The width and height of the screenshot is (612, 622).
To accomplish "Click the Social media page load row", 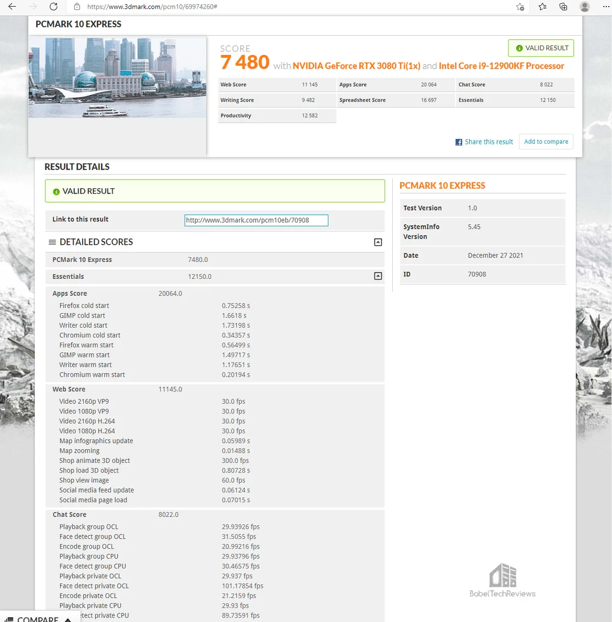I will [x=215, y=500].
